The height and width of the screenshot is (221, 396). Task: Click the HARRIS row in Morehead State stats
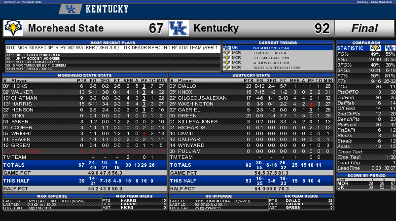[x=85, y=104]
